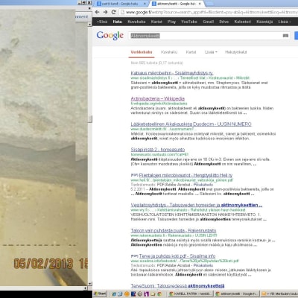Click the Google logo
The width and height of the screenshot is (298, 298).
[x=110, y=36]
